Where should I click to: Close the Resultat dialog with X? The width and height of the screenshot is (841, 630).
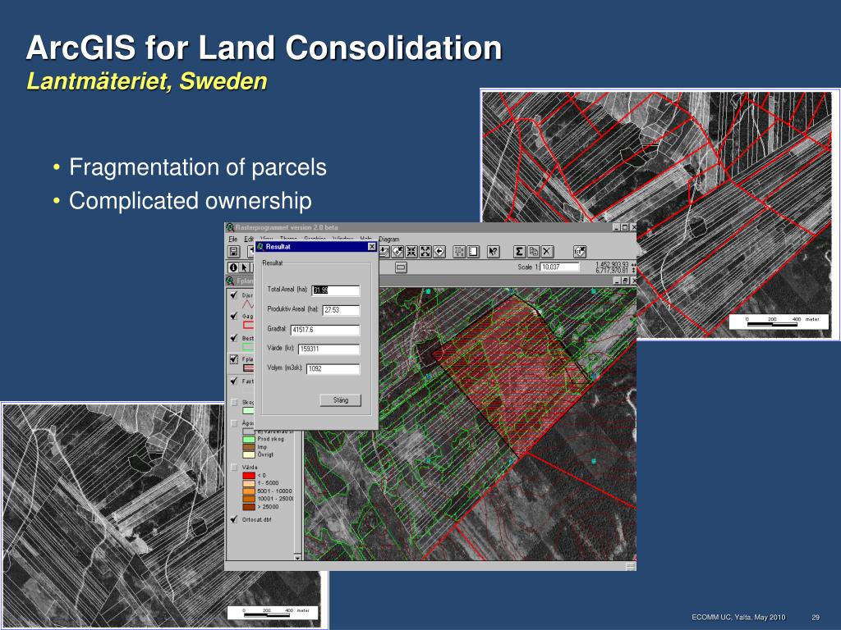pos(372,246)
